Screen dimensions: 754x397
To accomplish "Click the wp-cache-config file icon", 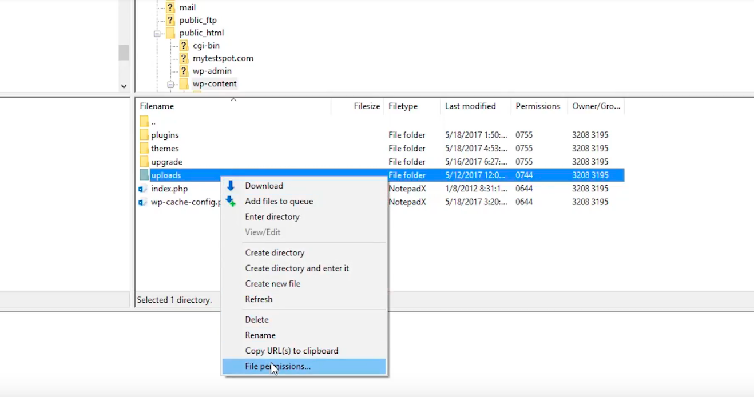I will (143, 202).
